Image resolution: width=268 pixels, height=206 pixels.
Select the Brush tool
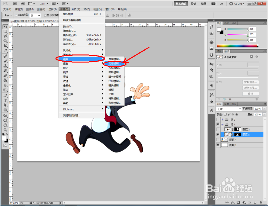[5, 61]
